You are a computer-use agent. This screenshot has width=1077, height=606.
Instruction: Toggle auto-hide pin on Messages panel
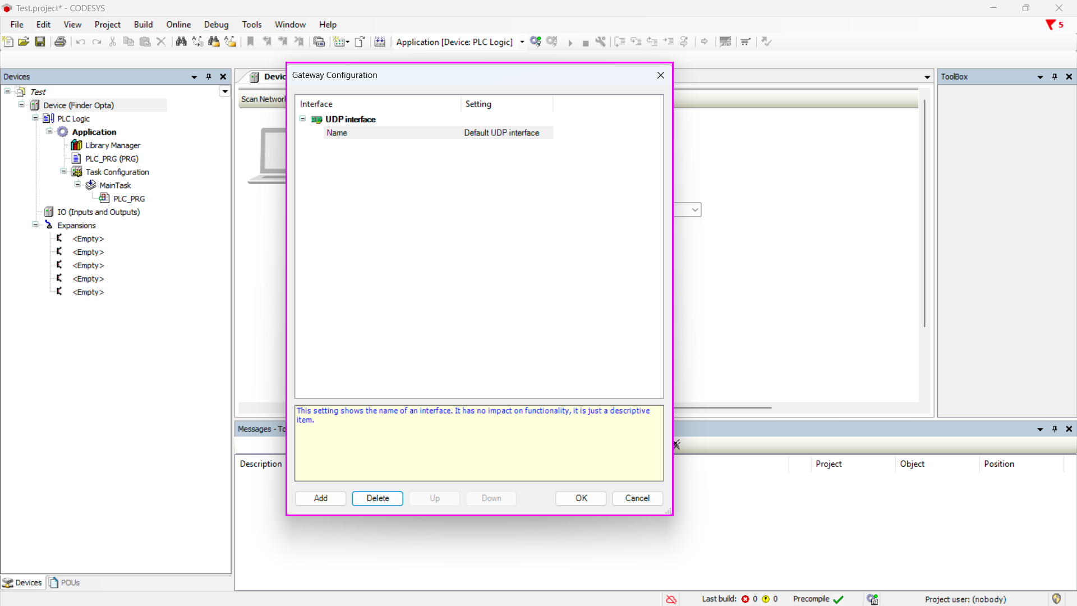tap(1055, 429)
